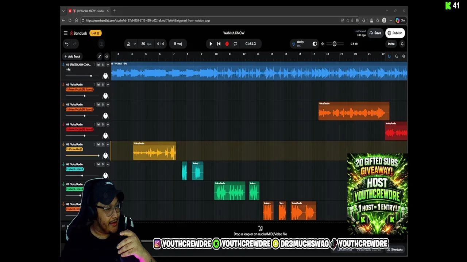This screenshot has width=467, height=262.
Task: Mute track 01 CASH COBA
Action: pos(98,65)
